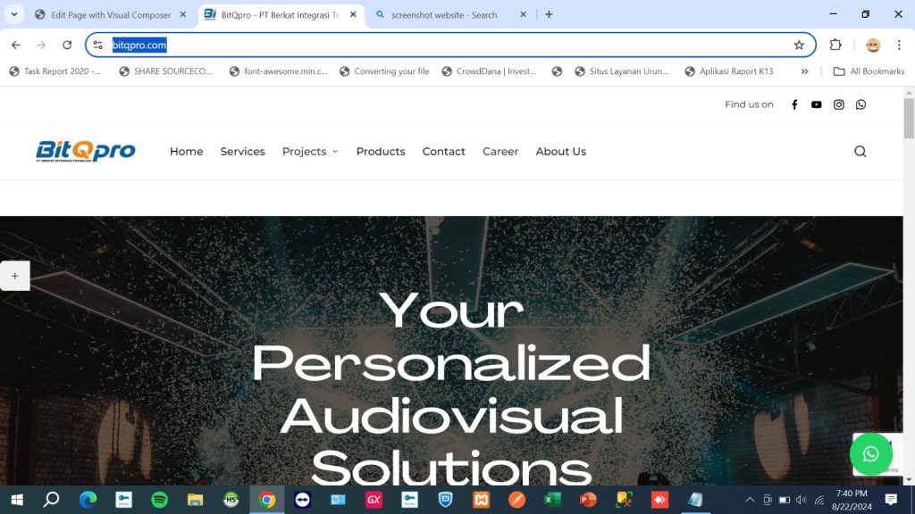Click the address bar showing bitqpro.com

[447, 45]
